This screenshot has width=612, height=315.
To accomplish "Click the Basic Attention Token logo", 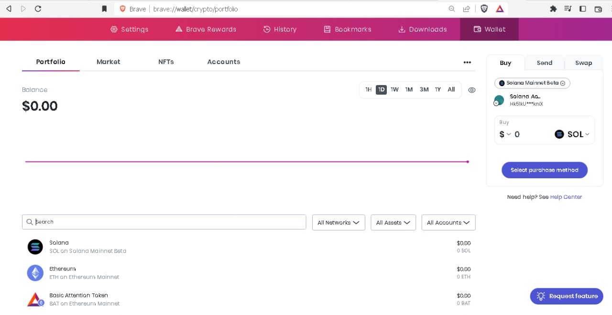I will pos(35,299).
